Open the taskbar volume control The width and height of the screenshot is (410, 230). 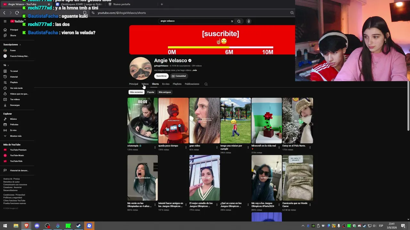click(375, 226)
